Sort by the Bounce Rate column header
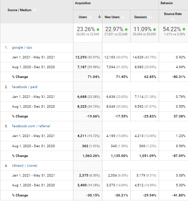 click(173, 14)
